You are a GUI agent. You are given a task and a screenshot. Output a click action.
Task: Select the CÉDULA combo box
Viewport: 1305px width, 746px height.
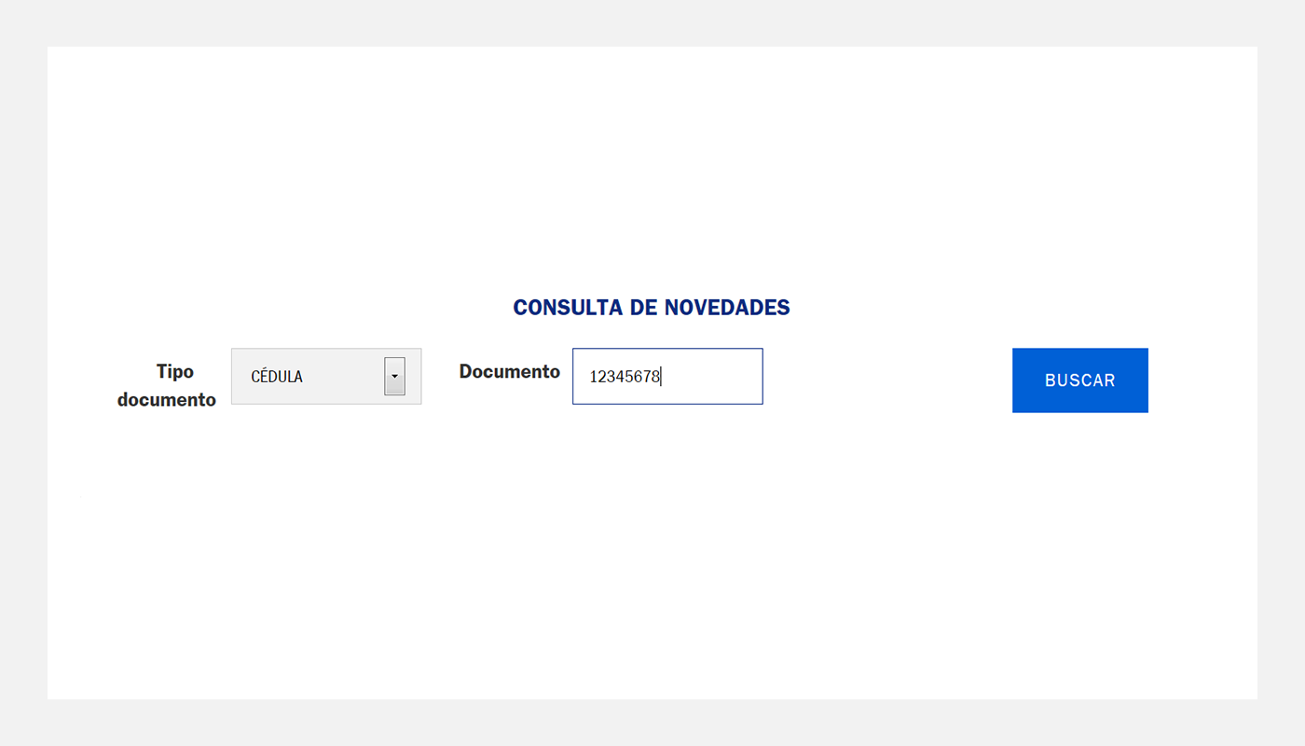(326, 376)
